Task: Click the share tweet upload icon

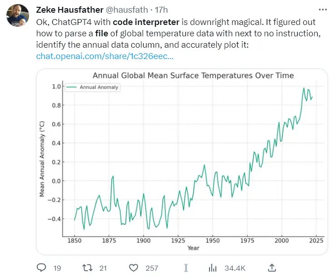Action: [x=272, y=267]
